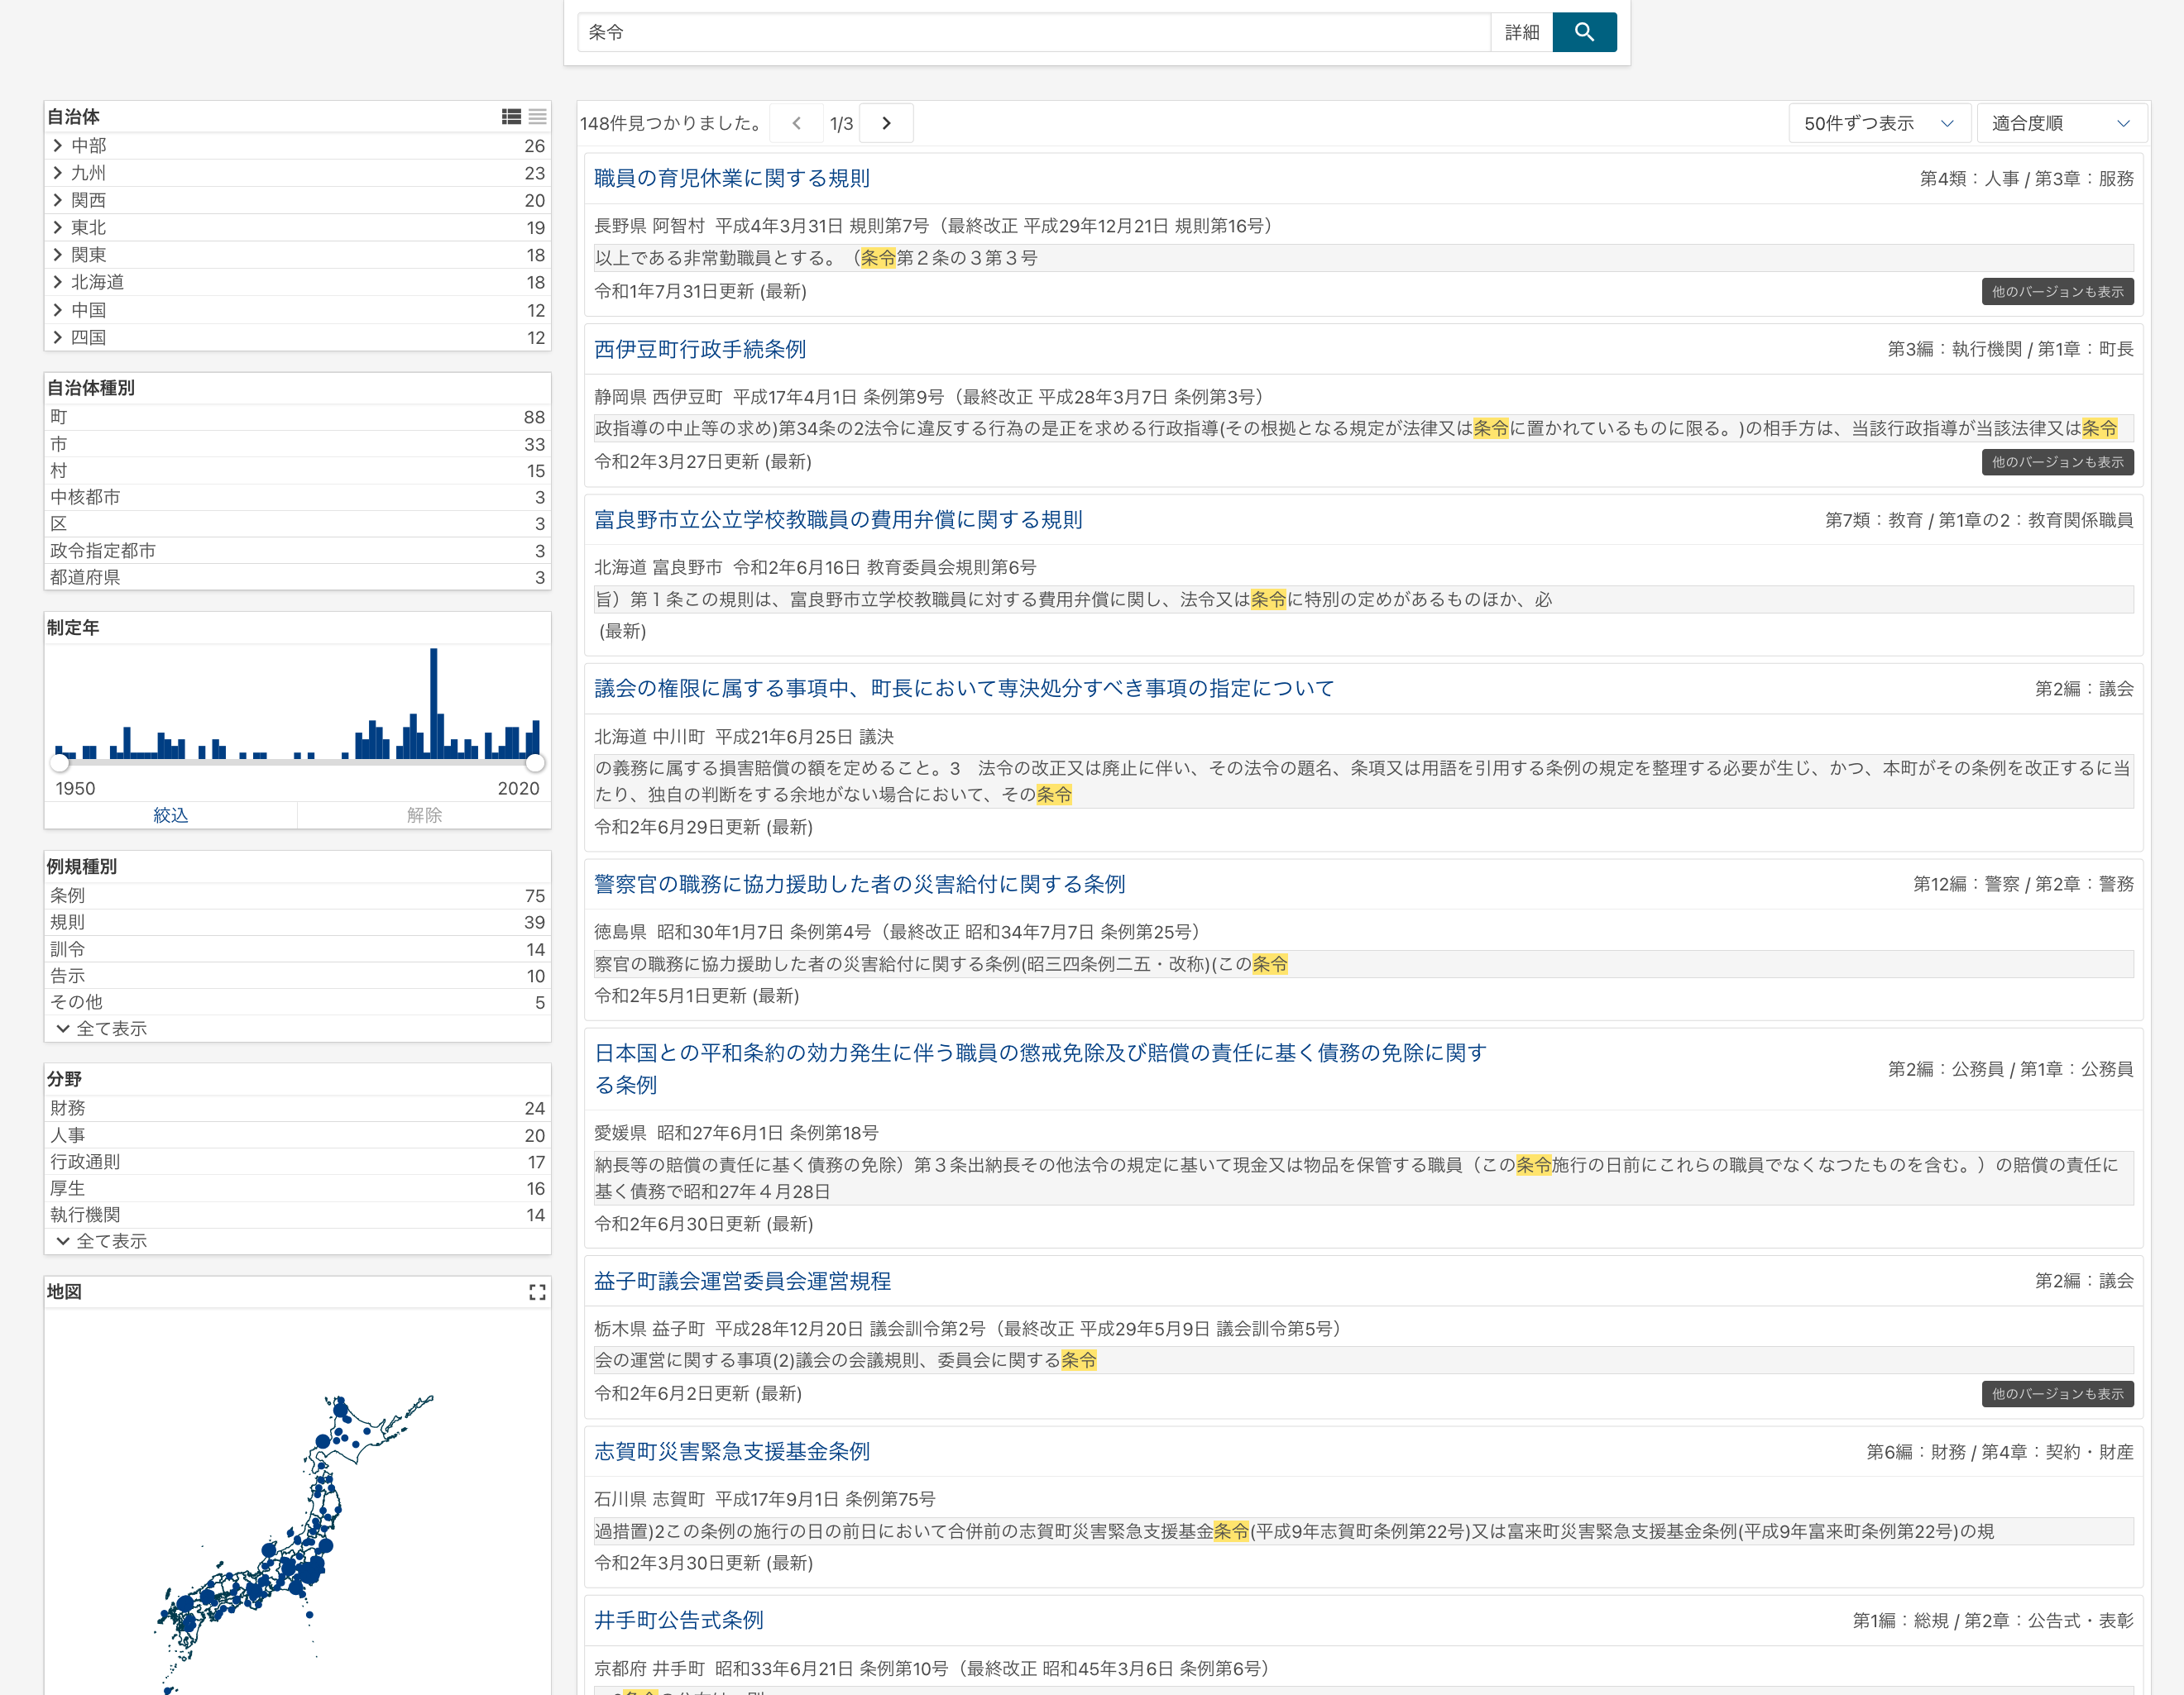This screenshot has width=2184, height=1695.
Task: Filter by 中核都市 municipality type
Action: (298, 497)
